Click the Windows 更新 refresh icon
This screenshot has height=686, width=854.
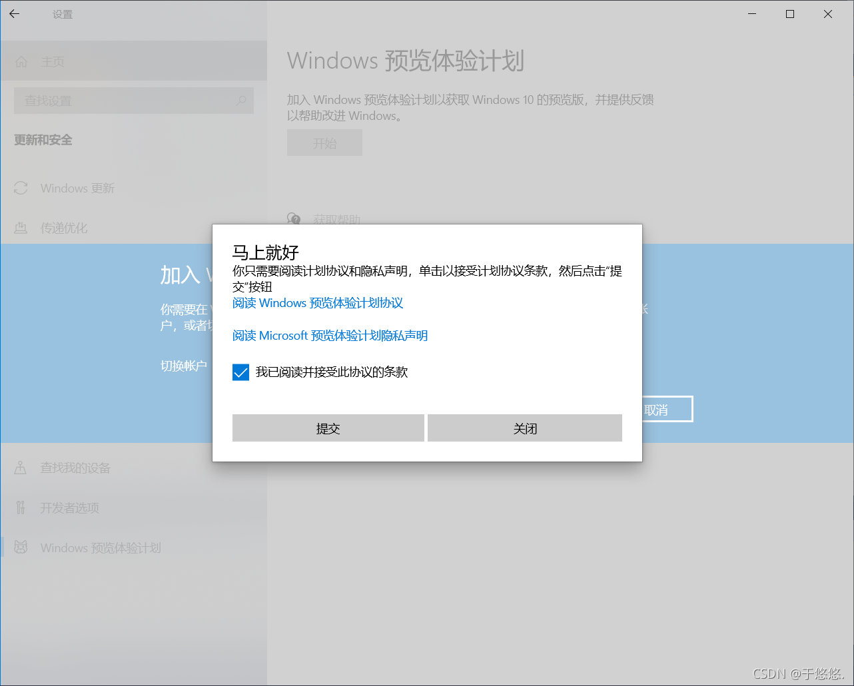[x=21, y=188]
